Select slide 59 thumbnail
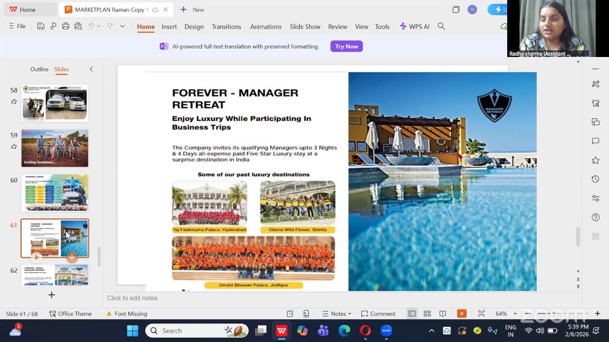609x342 pixels. click(55, 148)
